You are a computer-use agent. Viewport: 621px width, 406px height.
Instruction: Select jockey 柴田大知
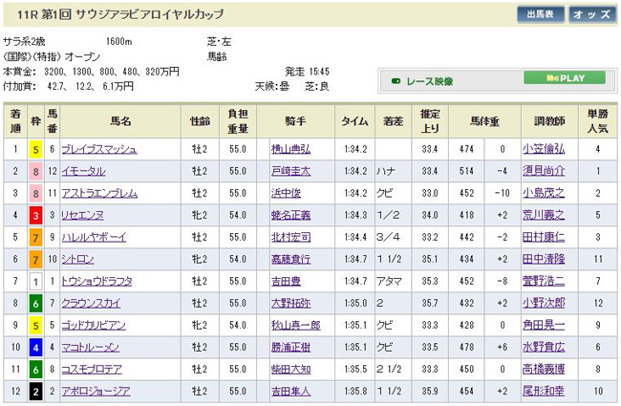291,372
